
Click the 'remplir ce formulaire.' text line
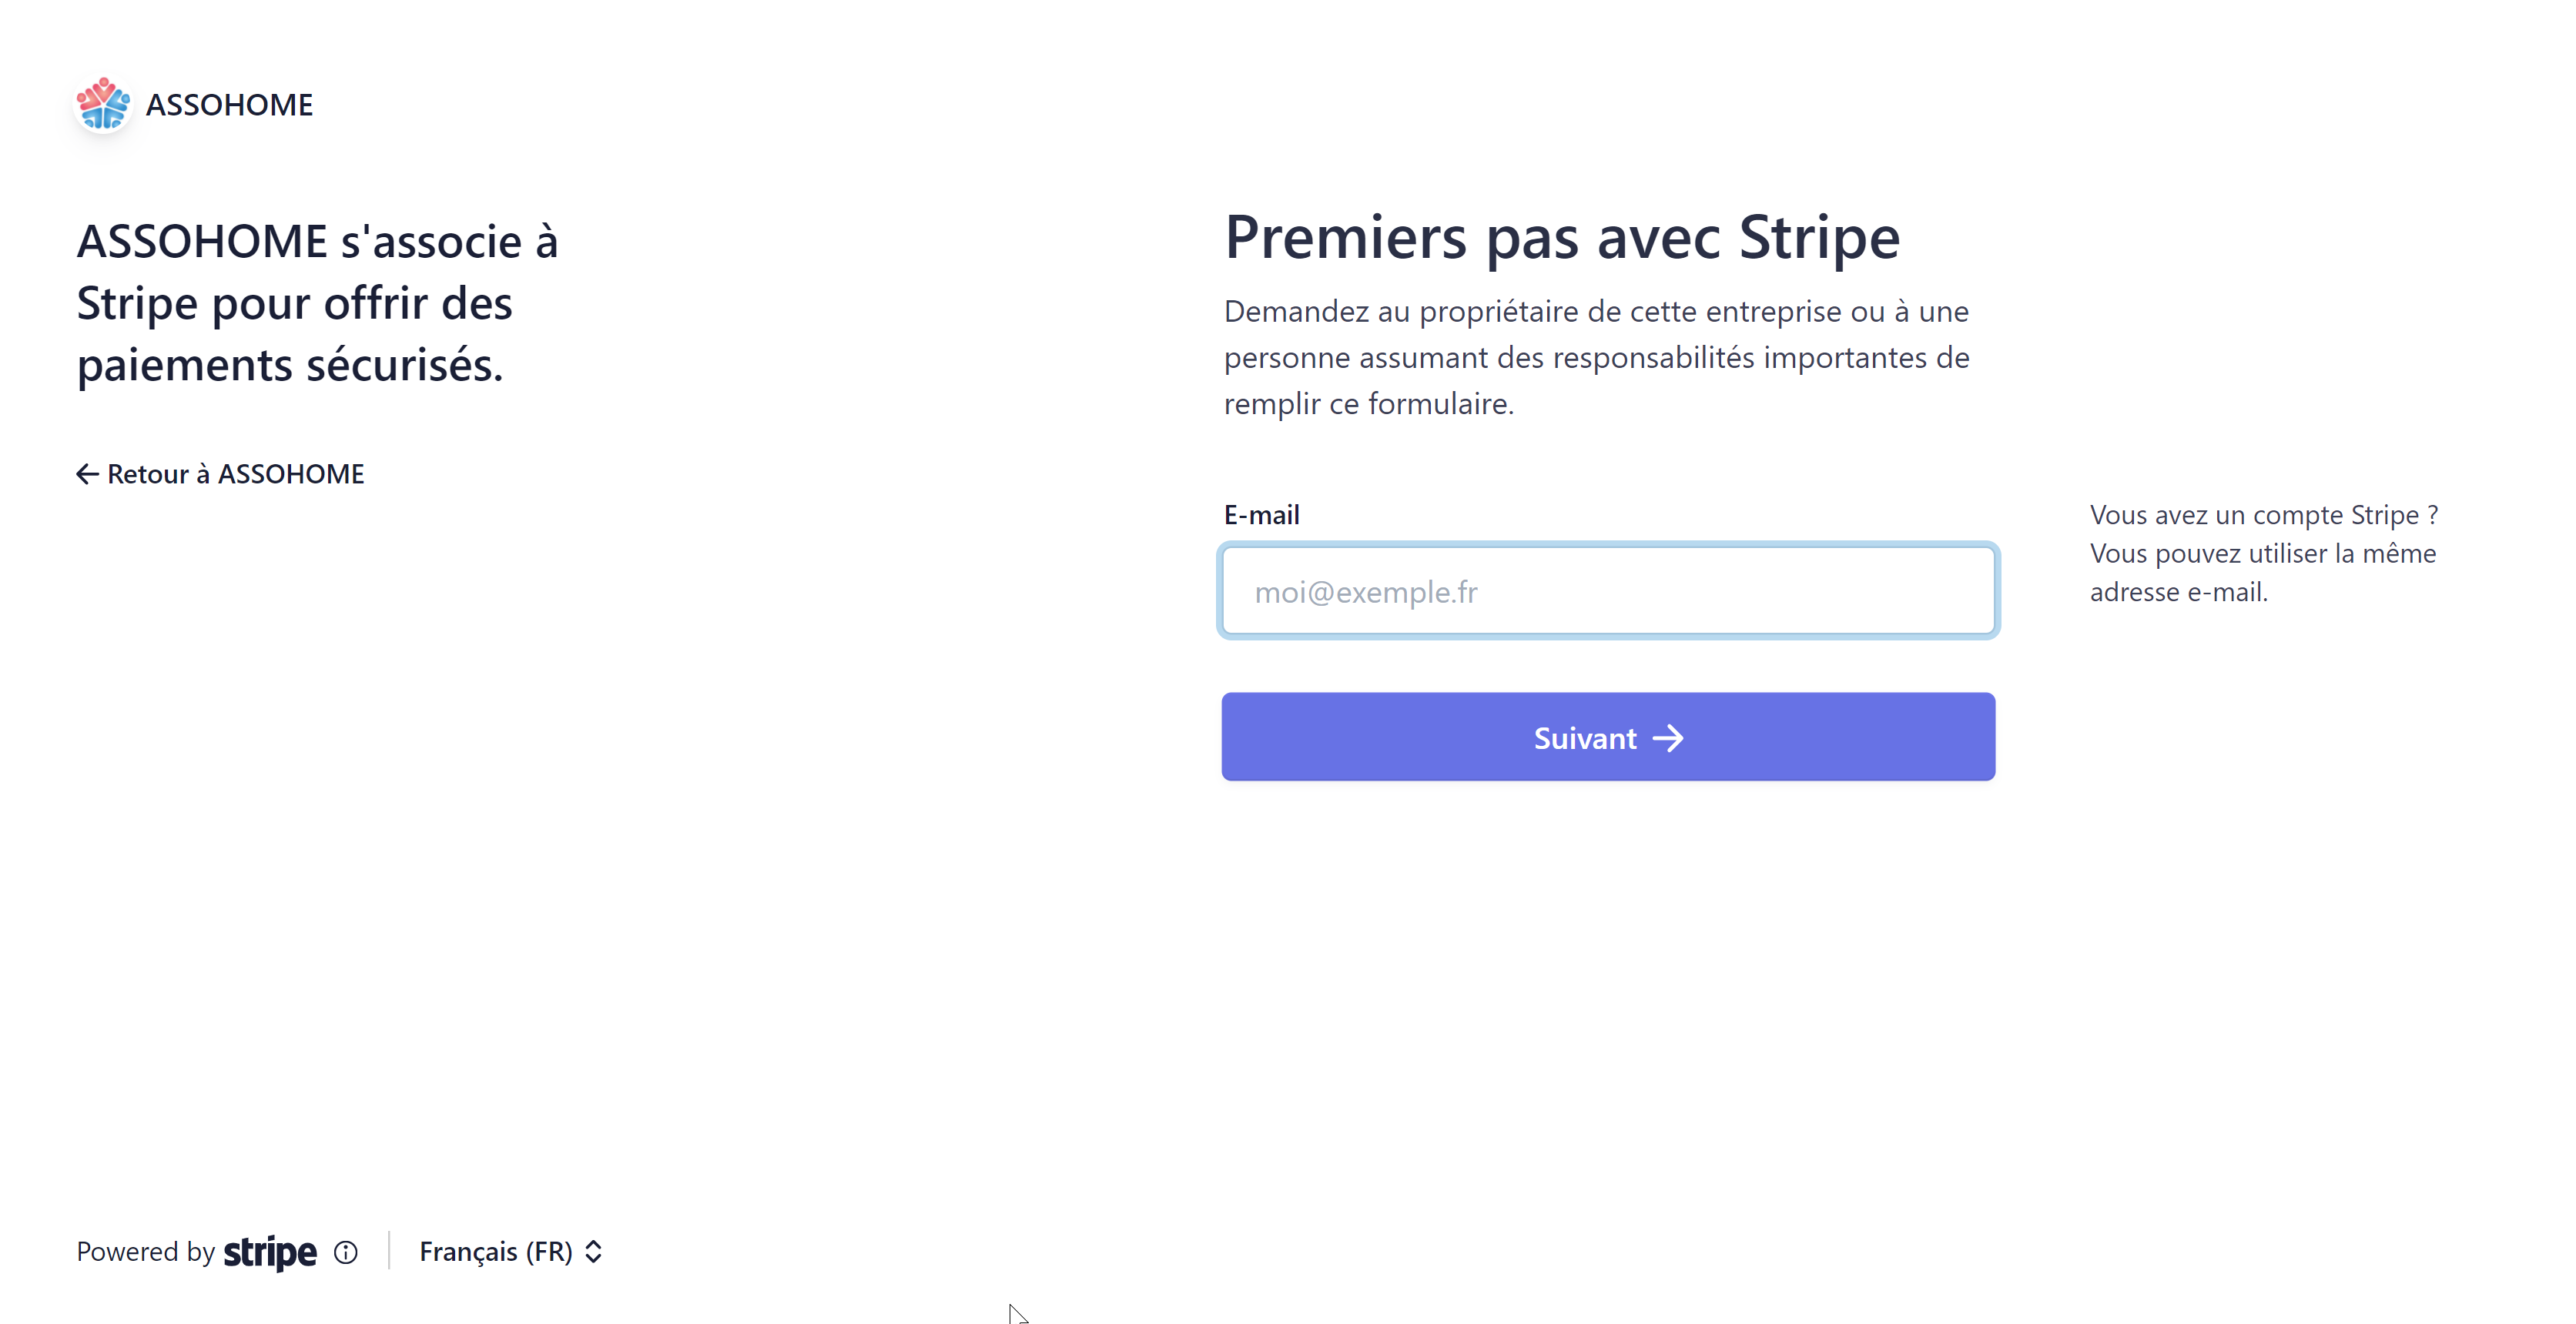[1369, 403]
